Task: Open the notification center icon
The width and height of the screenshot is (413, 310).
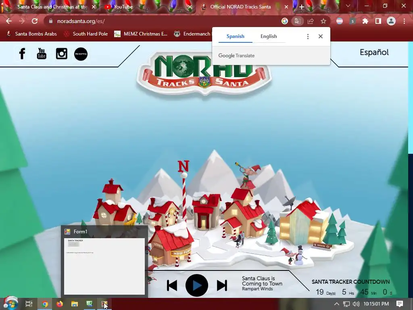Action: tap(400, 304)
